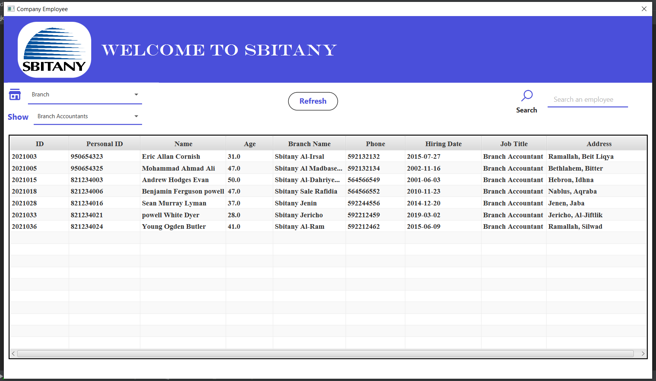Click the Sbitany Sale Rafidia branch cell
656x381 pixels.
click(x=309, y=191)
